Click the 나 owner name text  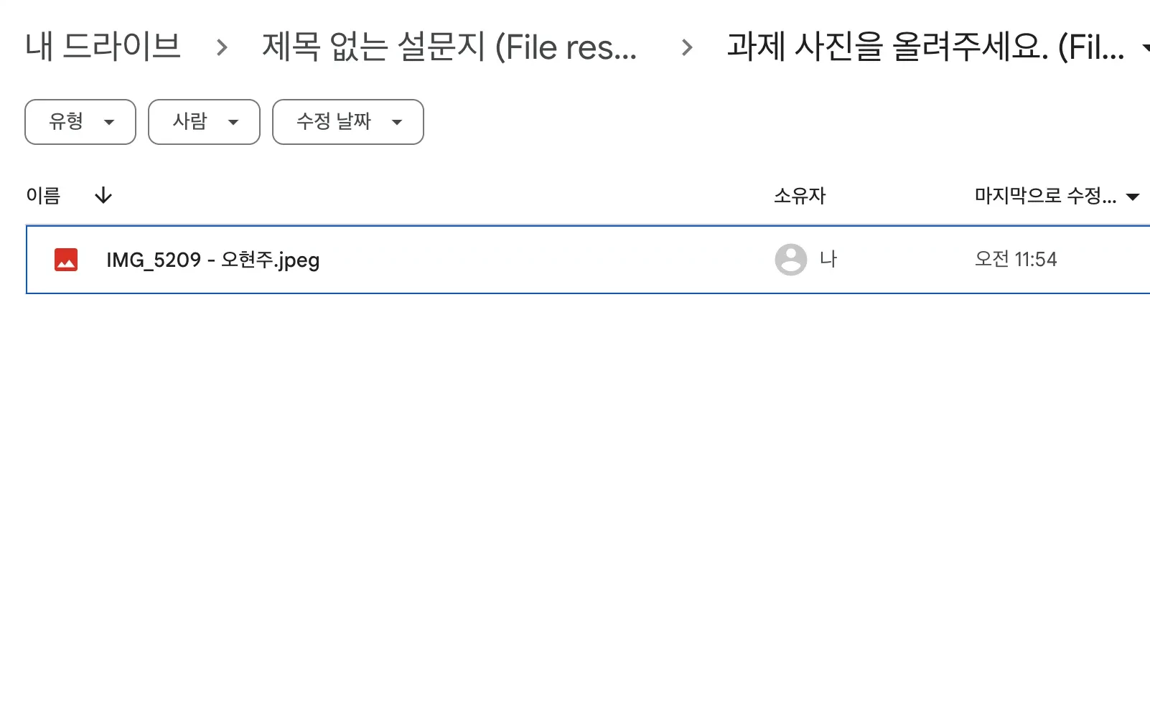pyautogui.click(x=828, y=260)
